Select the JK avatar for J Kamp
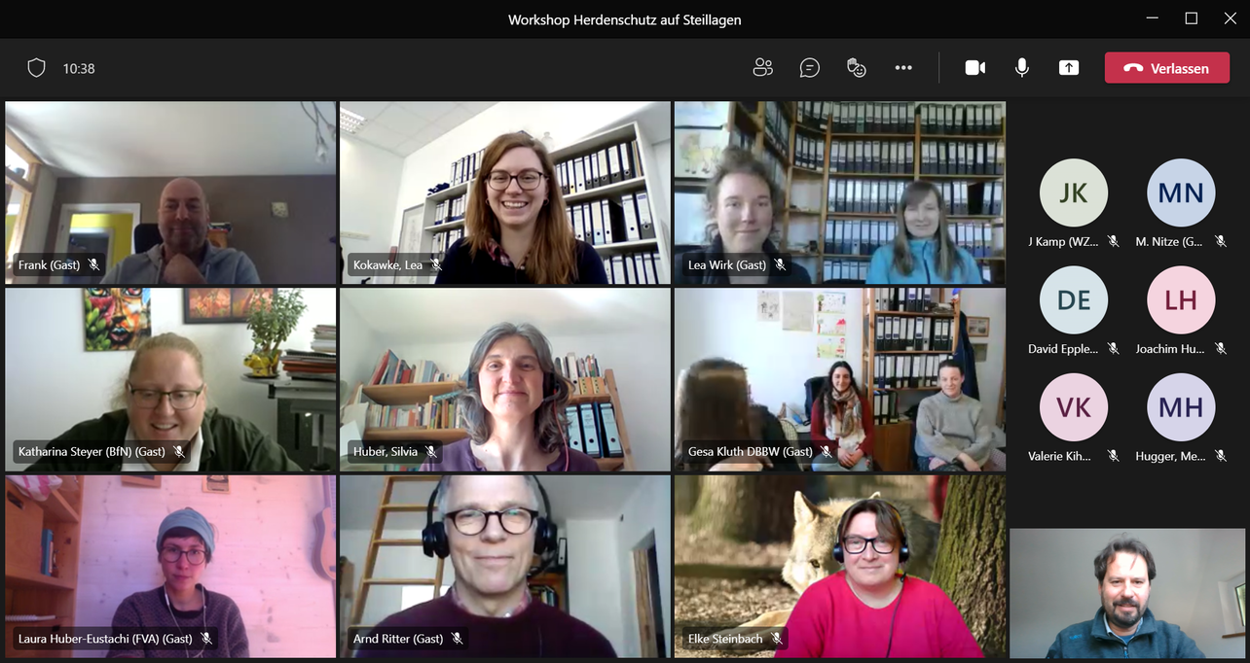The width and height of the screenshot is (1250, 663). (1073, 192)
